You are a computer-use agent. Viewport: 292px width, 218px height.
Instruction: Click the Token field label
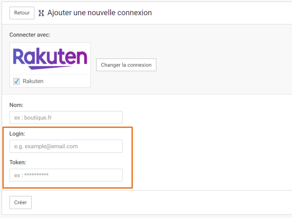point(18,162)
